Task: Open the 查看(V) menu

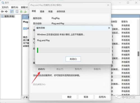Action: pyautogui.click(x=24, y=7)
